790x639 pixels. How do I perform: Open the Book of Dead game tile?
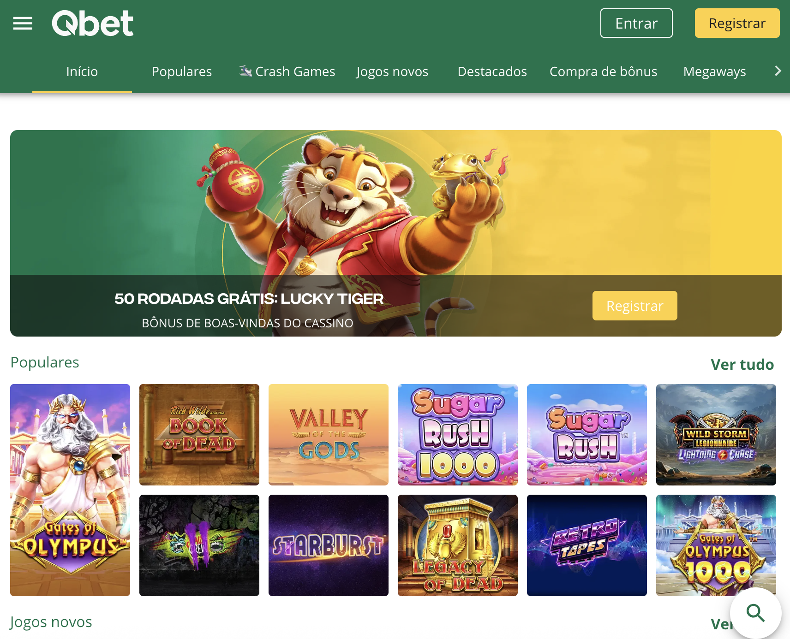[199, 435]
